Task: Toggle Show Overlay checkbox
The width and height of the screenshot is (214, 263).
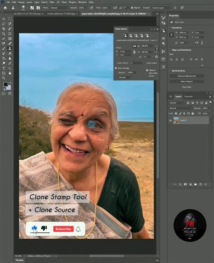Action: pyautogui.click(x=116, y=68)
